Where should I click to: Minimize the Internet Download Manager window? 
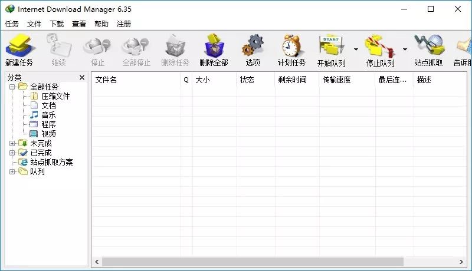pos(404,9)
